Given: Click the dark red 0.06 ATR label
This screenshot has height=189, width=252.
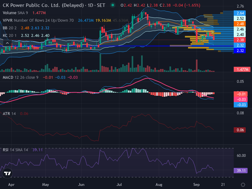Looking at the screenshot, I should (240, 130).
